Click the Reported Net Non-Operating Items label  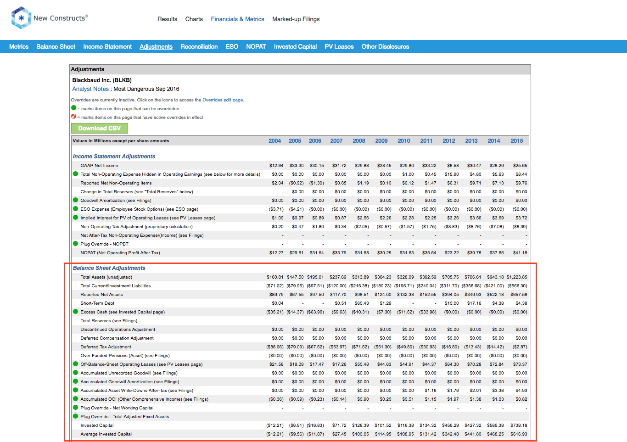pyautogui.click(x=116, y=183)
